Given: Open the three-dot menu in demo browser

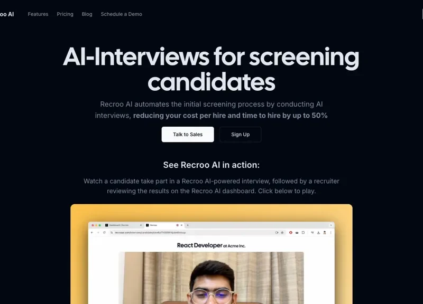Looking at the screenshot, I should point(331,232).
